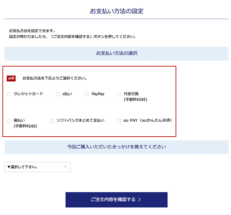231x215 pixels.
Task: Click the PayPay label text
Action: click(x=98, y=94)
